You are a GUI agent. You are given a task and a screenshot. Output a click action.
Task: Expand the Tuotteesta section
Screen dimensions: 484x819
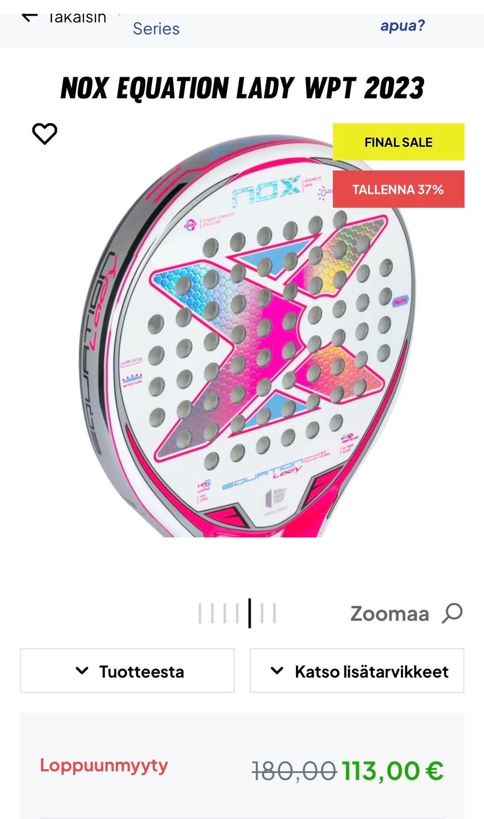tap(127, 671)
